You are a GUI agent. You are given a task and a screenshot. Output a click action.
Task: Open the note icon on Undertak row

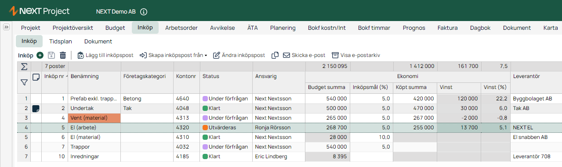coord(36,108)
